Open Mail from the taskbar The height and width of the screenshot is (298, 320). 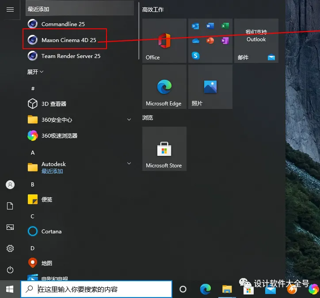(270, 290)
